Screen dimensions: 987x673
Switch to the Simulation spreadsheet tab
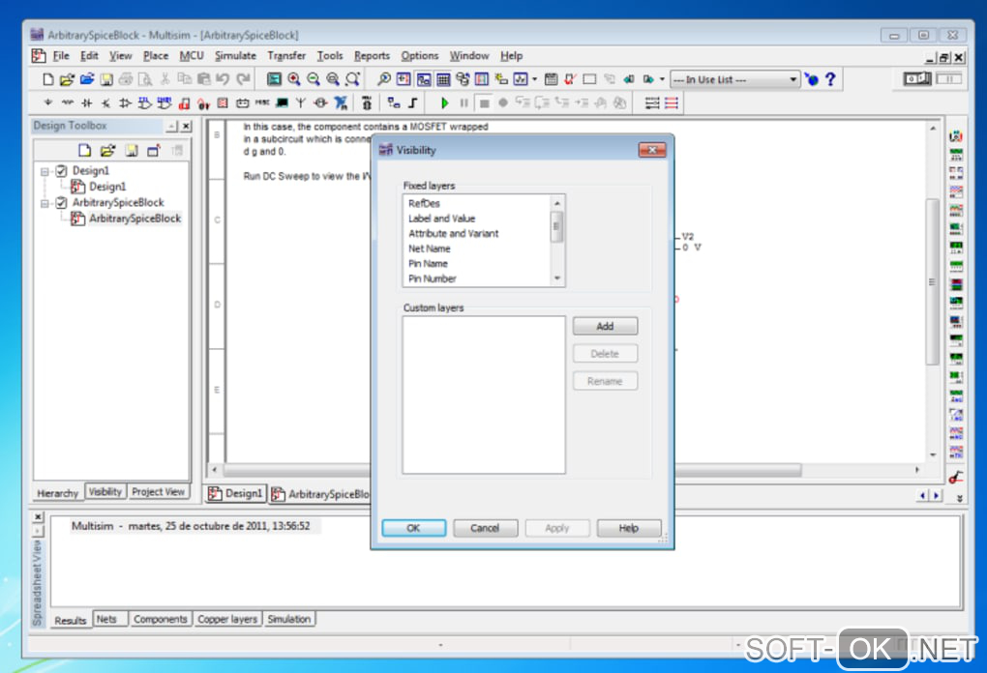tap(289, 619)
